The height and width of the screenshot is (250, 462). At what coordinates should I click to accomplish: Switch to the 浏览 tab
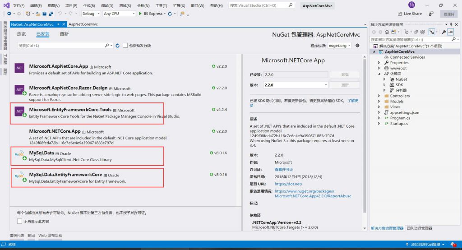[21, 34]
